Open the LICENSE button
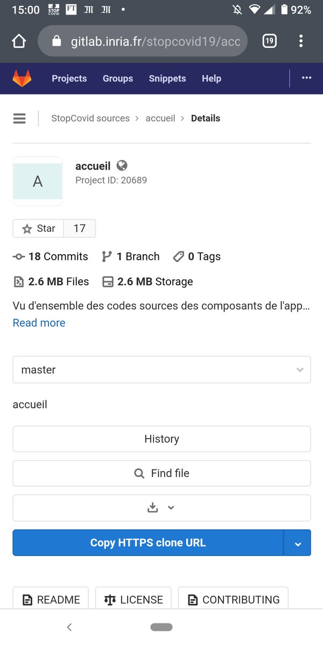This screenshot has height=646, width=323. point(134,599)
